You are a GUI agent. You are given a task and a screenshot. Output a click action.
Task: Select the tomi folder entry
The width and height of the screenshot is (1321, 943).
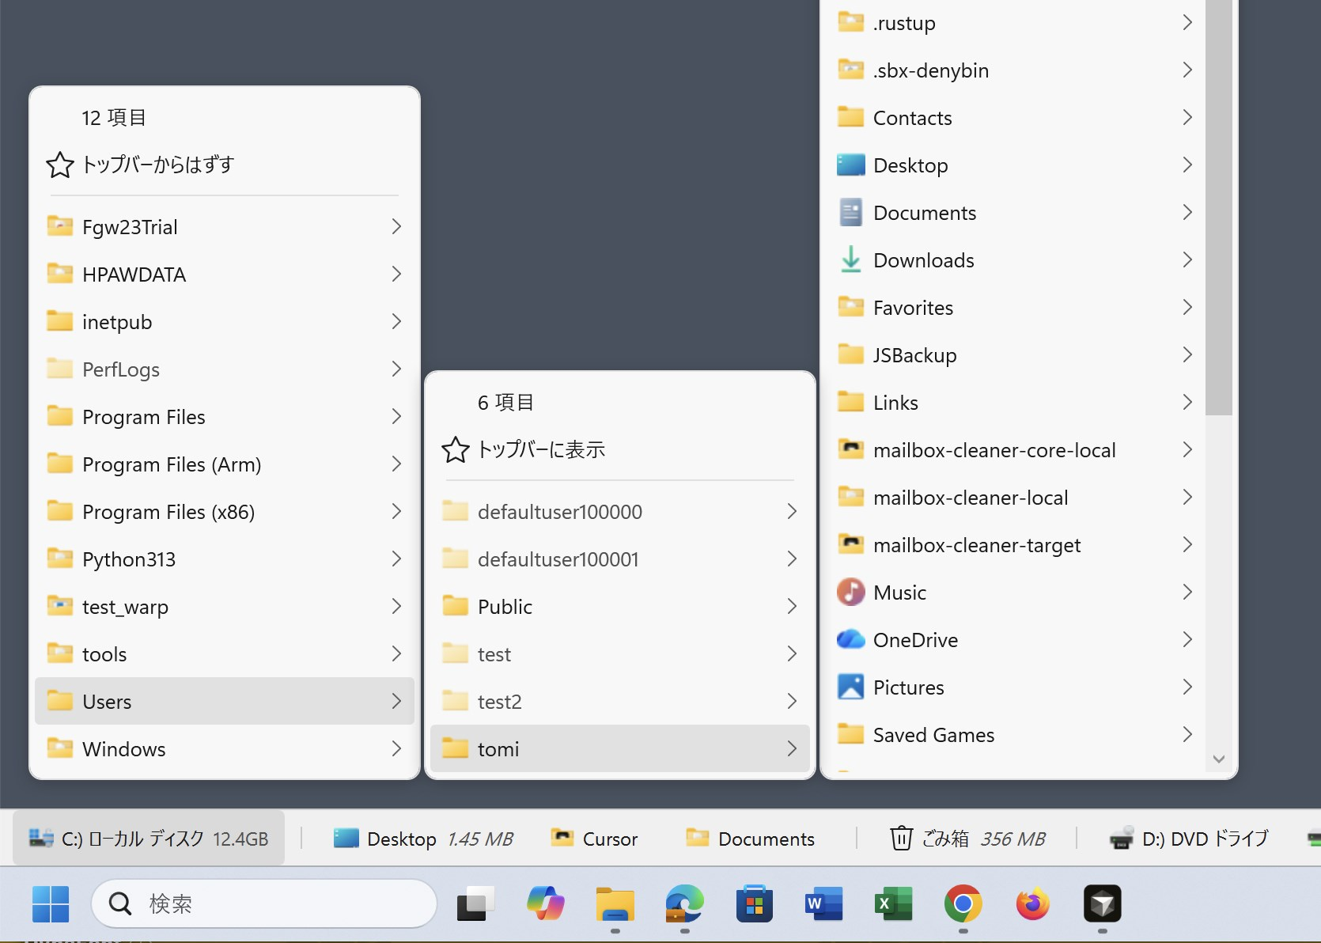click(x=620, y=748)
